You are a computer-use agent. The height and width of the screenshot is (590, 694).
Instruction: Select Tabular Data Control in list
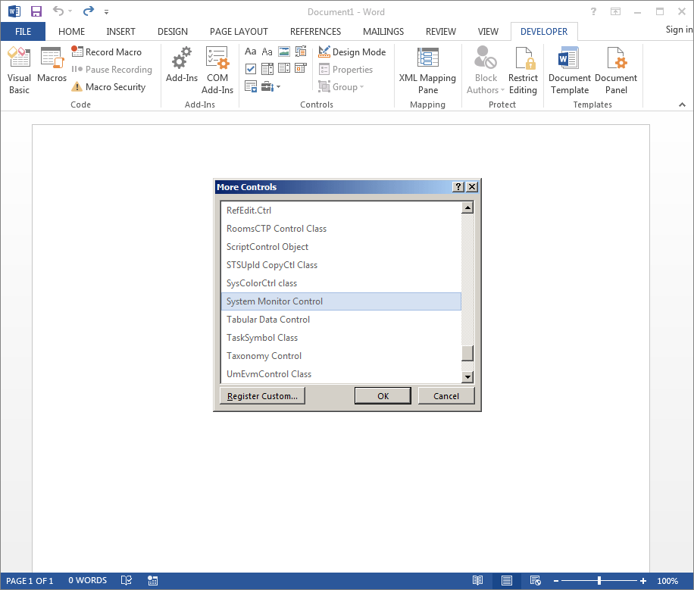(x=341, y=319)
